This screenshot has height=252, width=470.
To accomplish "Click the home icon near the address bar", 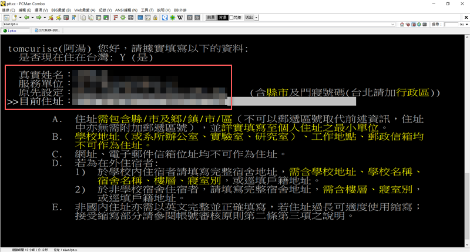I will (x=402, y=24).
